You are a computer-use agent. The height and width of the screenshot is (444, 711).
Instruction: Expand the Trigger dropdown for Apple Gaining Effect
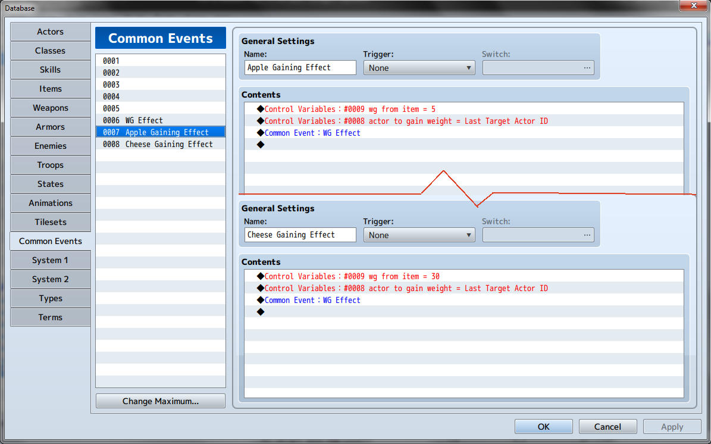point(419,68)
